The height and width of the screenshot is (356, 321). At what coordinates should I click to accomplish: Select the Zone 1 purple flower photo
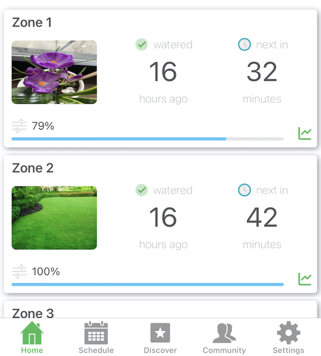click(54, 72)
